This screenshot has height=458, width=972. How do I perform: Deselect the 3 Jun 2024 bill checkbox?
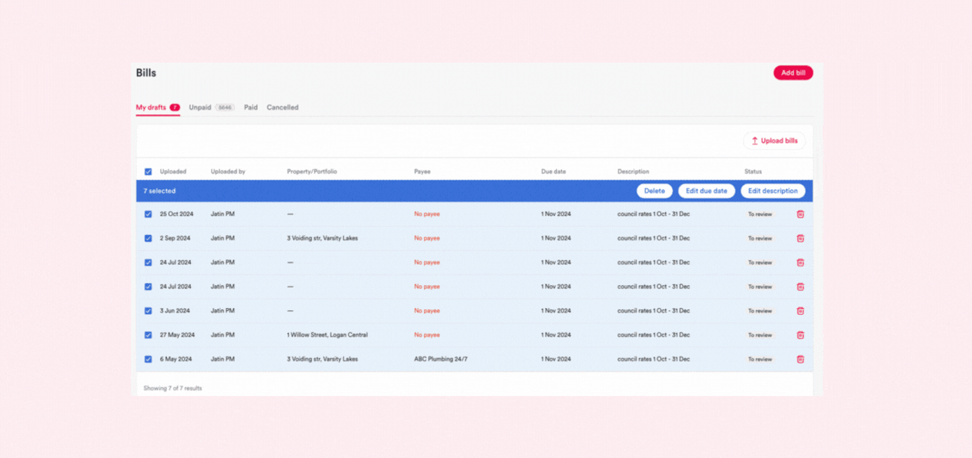148,311
